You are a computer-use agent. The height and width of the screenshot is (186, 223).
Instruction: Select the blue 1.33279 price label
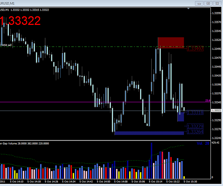pos(195,126)
